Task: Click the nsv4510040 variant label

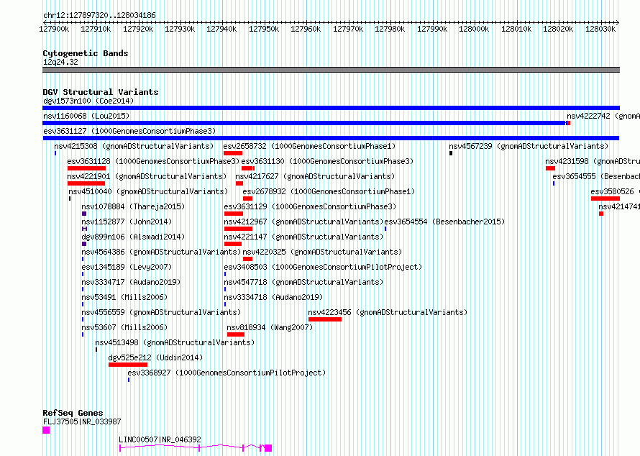Action: coord(148,191)
